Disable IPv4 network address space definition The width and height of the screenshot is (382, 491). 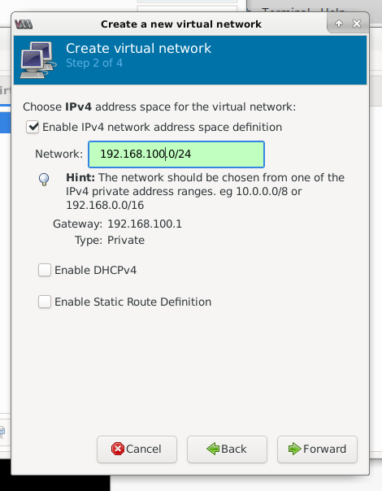click(33, 127)
